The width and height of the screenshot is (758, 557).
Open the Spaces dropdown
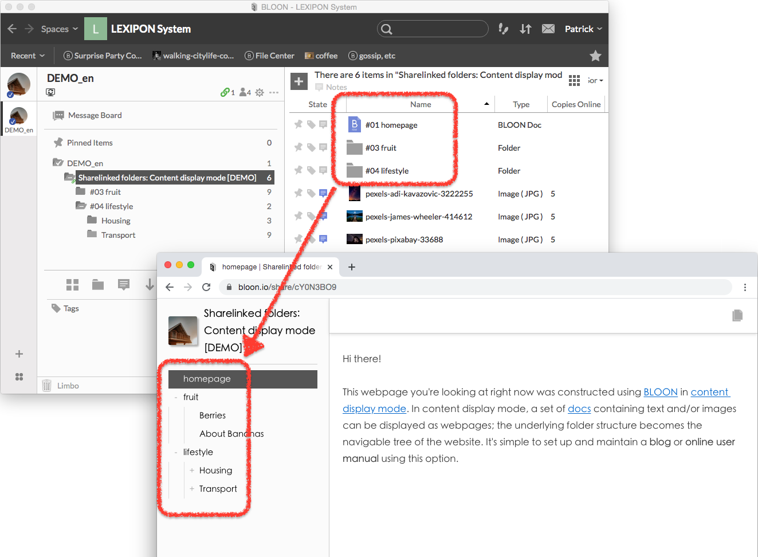tap(59, 29)
